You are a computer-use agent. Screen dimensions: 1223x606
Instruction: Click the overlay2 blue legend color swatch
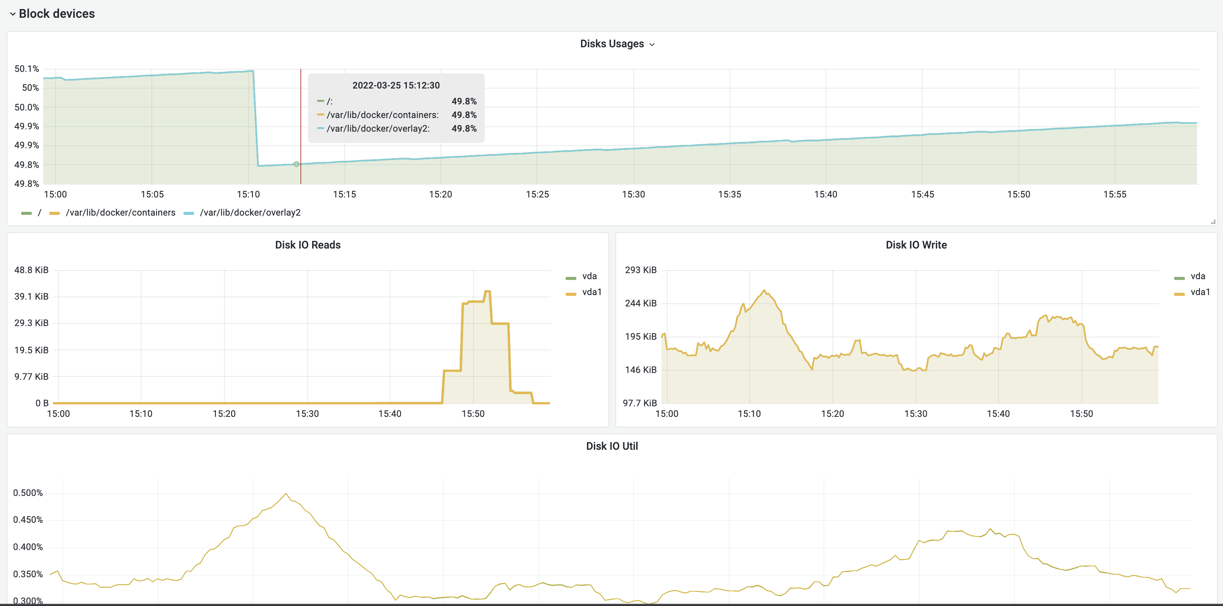pos(188,213)
